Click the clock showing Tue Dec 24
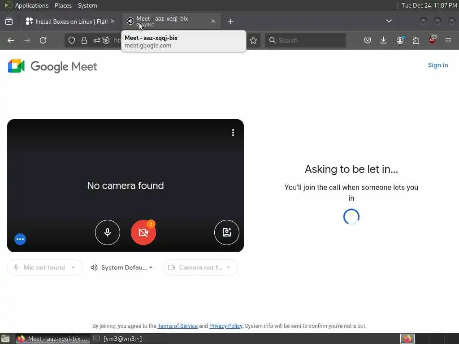This screenshot has height=344, width=459. coord(429,5)
